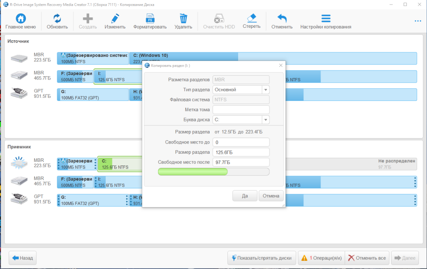Open the 1 Операци(я/и) pending list
427x269 pixels.
point(321,258)
